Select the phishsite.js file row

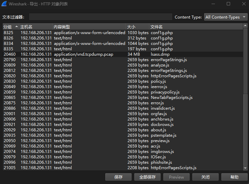click(x=123, y=162)
